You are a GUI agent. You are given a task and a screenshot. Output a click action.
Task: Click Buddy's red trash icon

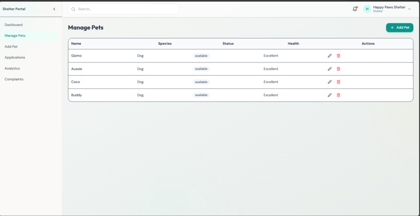[338, 95]
